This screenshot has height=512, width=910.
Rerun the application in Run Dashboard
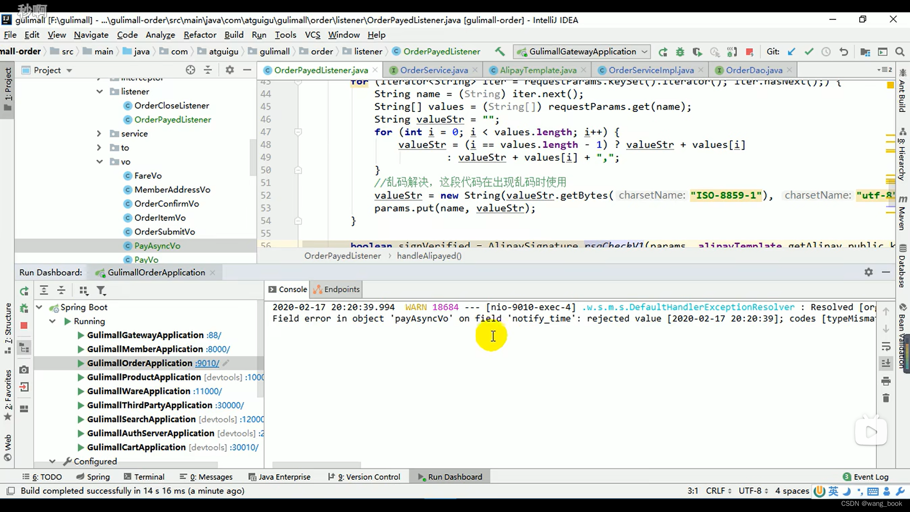coord(24,291)
